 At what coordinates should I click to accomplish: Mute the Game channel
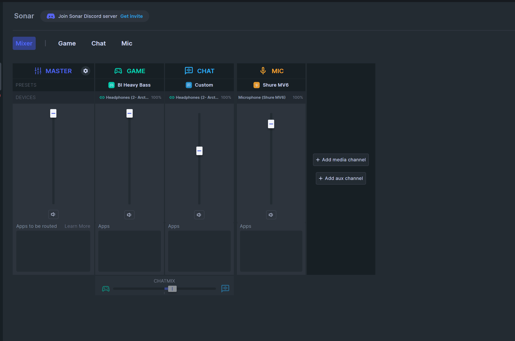[129, 215]
